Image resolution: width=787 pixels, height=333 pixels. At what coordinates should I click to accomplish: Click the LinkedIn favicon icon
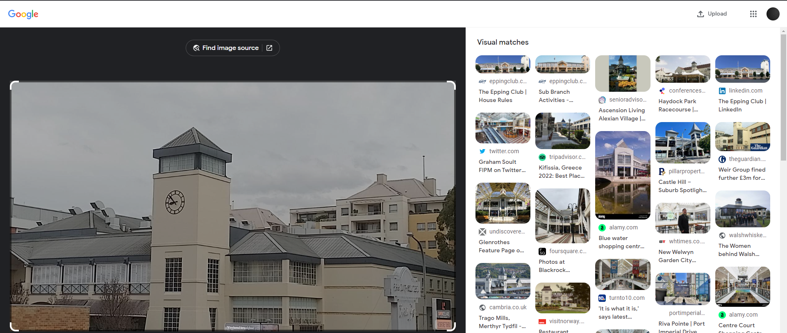(722, 91)
